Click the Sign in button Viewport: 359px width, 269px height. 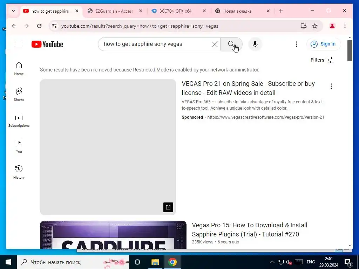click(324, 44)
